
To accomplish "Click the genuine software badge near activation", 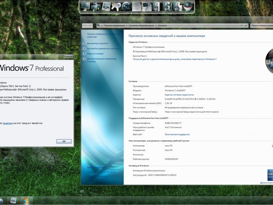I will (x=270, y=175).
